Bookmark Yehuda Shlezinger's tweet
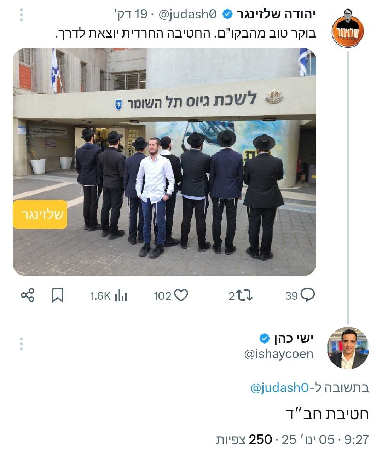Screen dimensions: 382x455 pos(58,295)
